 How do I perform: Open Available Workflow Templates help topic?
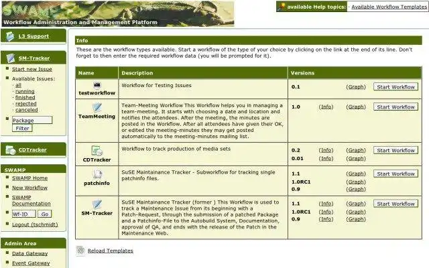point(389,7)
